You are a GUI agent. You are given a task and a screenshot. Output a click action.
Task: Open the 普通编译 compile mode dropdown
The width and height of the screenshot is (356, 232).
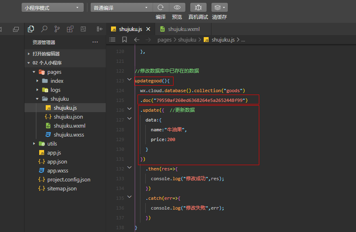(x=122, y=8)
